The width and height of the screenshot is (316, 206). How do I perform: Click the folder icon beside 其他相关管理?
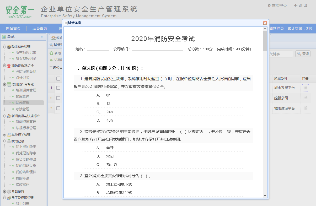pyautogui.click(x=9, y=135)
